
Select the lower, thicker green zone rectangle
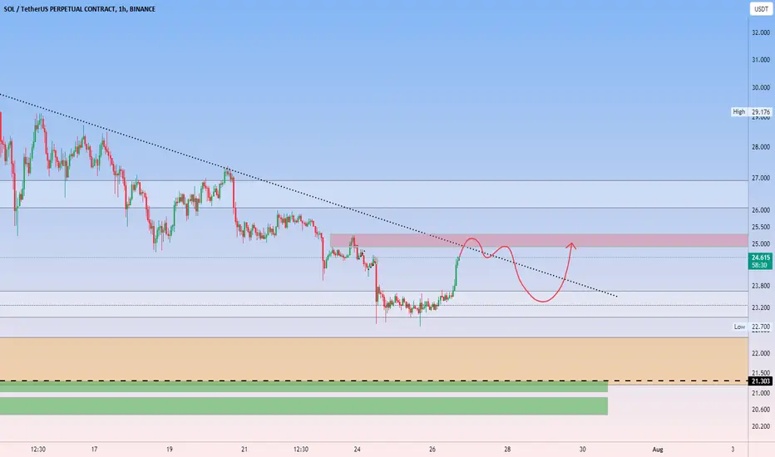[304, 406]
